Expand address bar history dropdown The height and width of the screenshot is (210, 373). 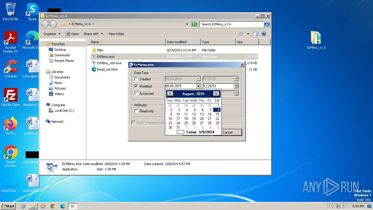[187, 24]
